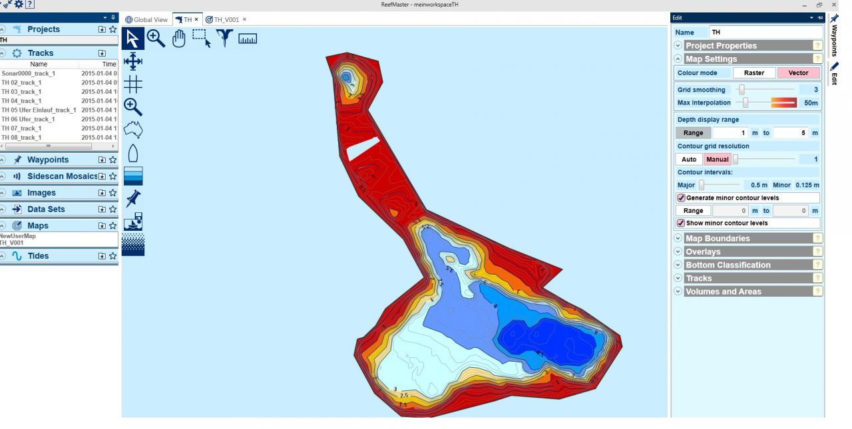Switch colour mode to Raster
The width and height of the screenshot is (852, 429).
click(753, 73)
